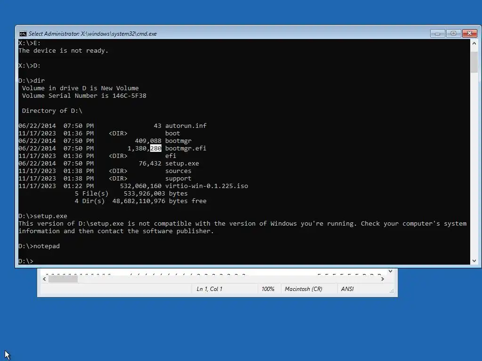Click the '4 Dir(s)' count text
The height and width of the screenshot is (361, 482).
[89, 201]
